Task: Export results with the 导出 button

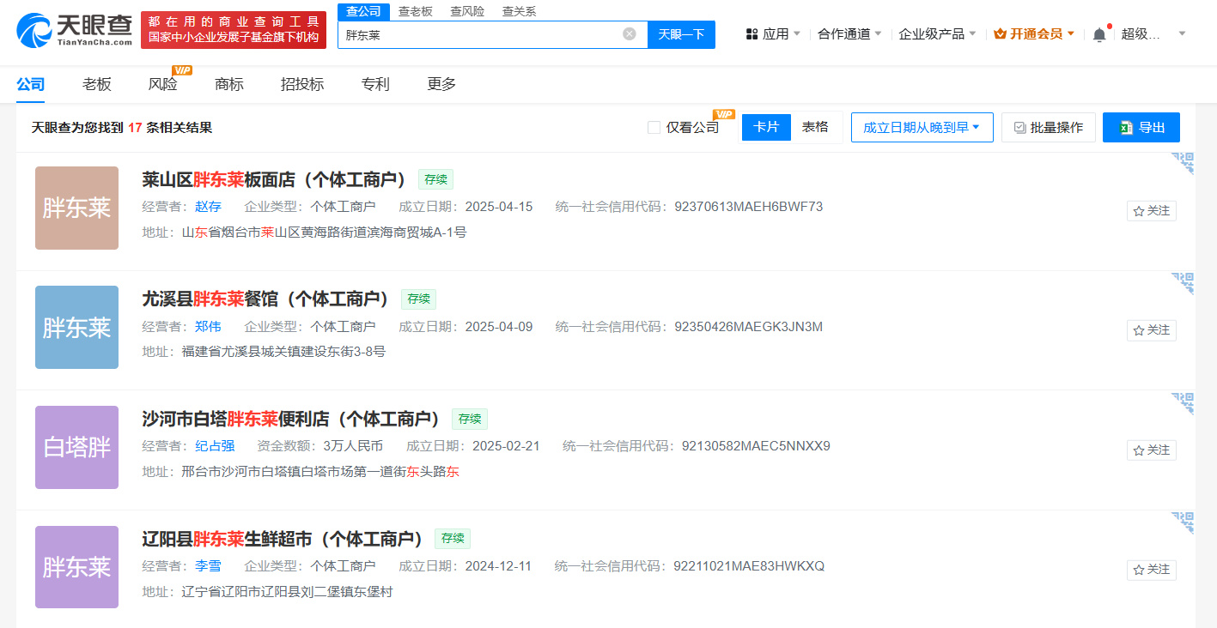Action: (1141, 127)
